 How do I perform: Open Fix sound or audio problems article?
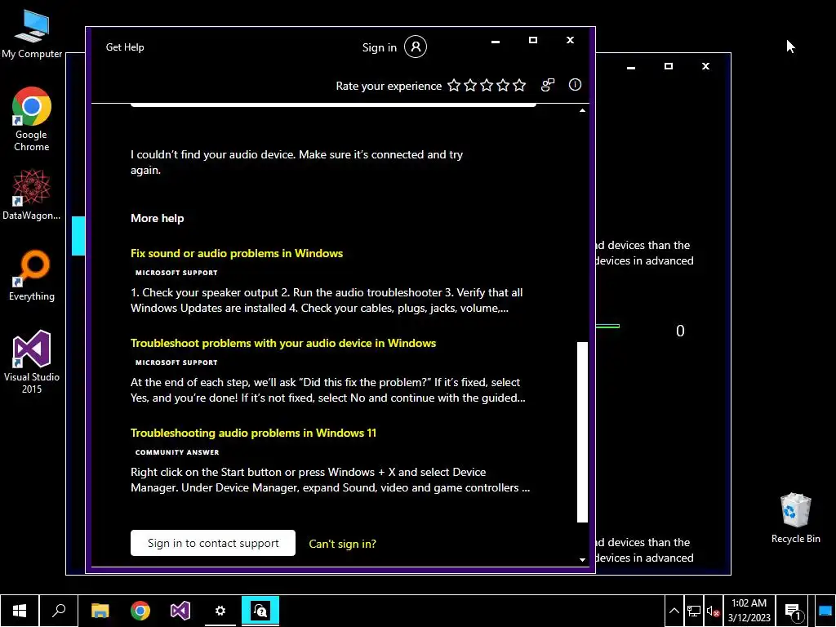(237, 253)
